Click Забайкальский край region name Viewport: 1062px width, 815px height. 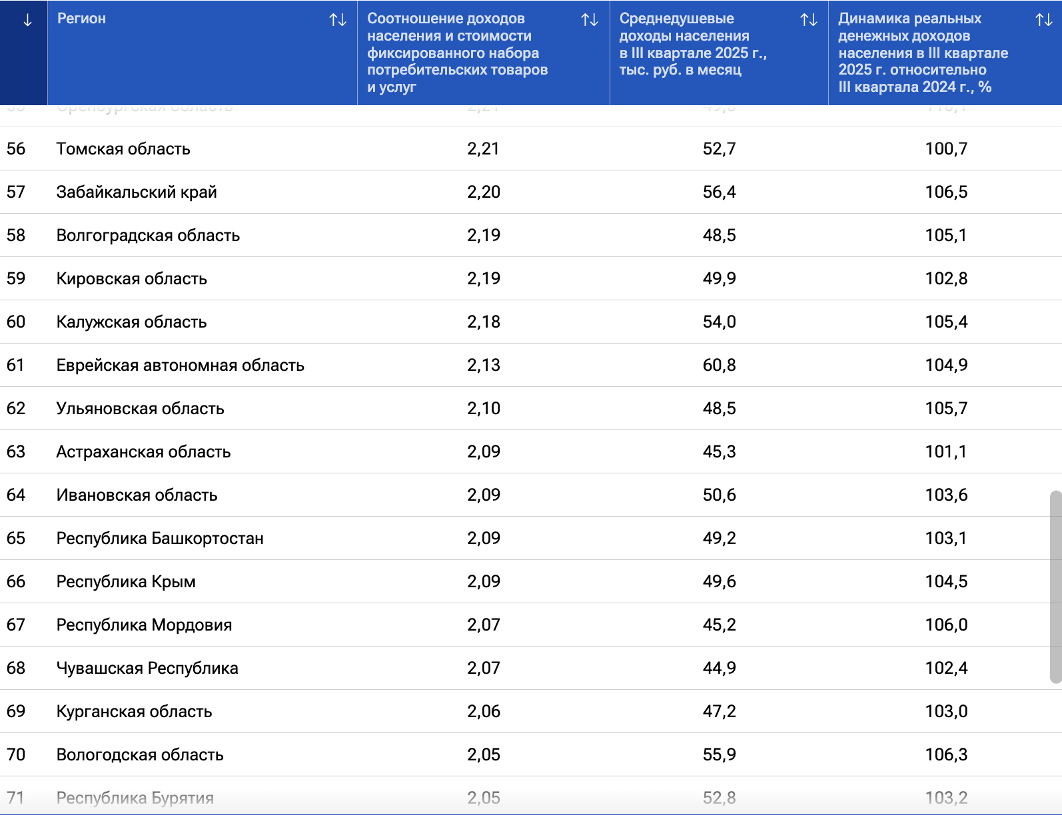coord(137,192)
